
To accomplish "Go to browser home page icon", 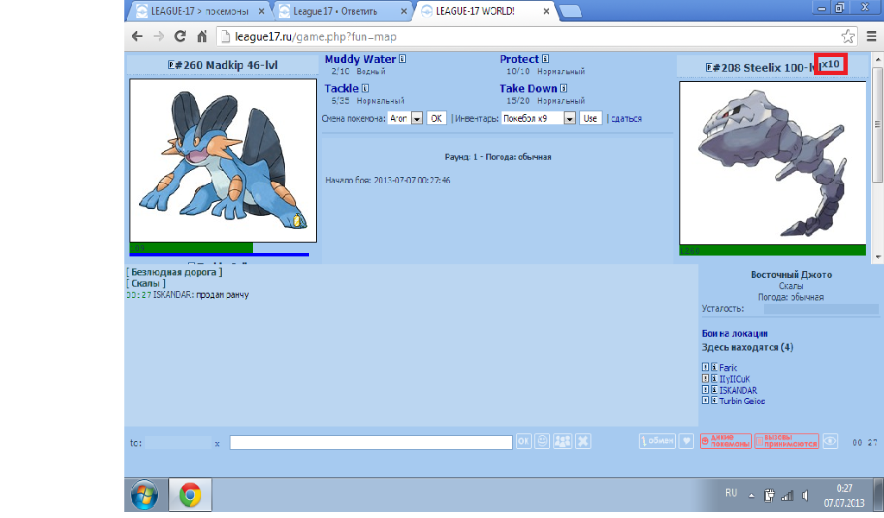I will pos(202,36).
